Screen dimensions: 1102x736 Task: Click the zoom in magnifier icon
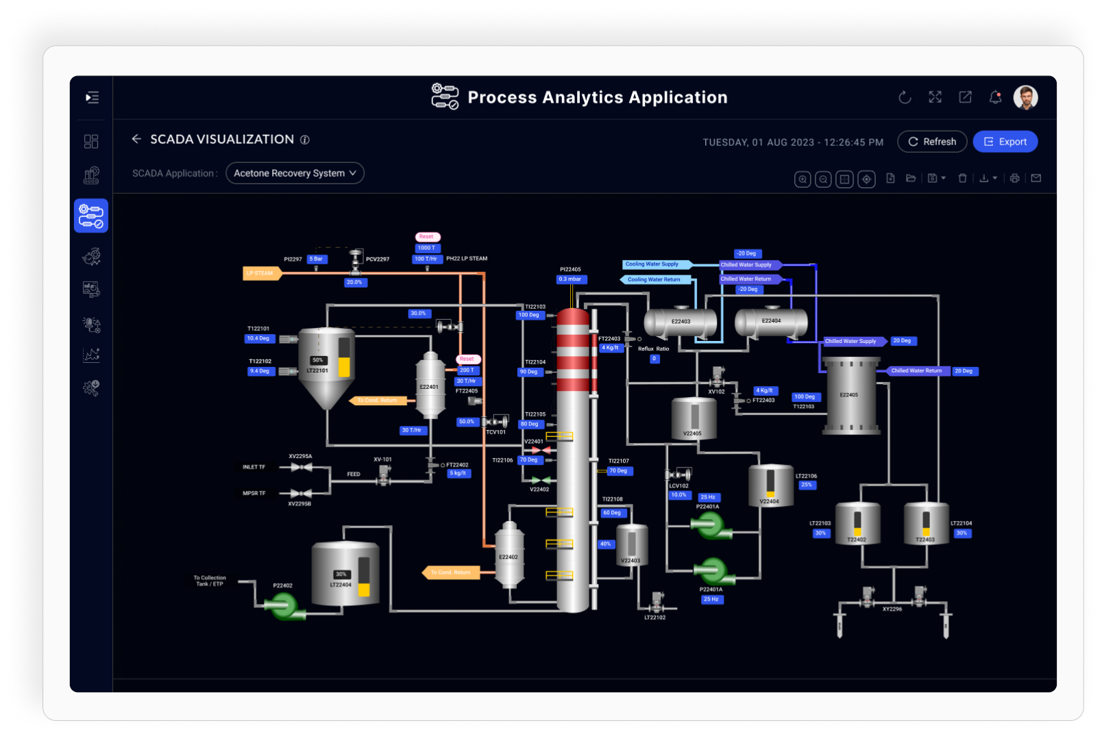803,179
